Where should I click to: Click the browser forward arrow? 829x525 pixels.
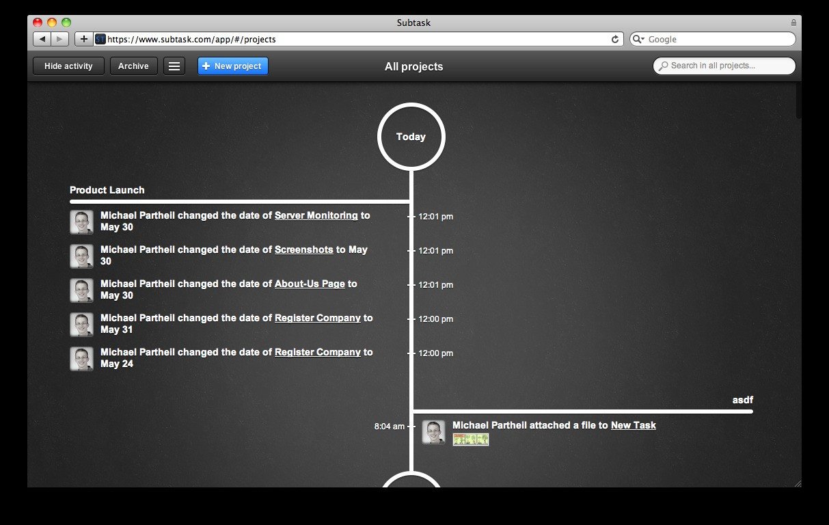60,39
